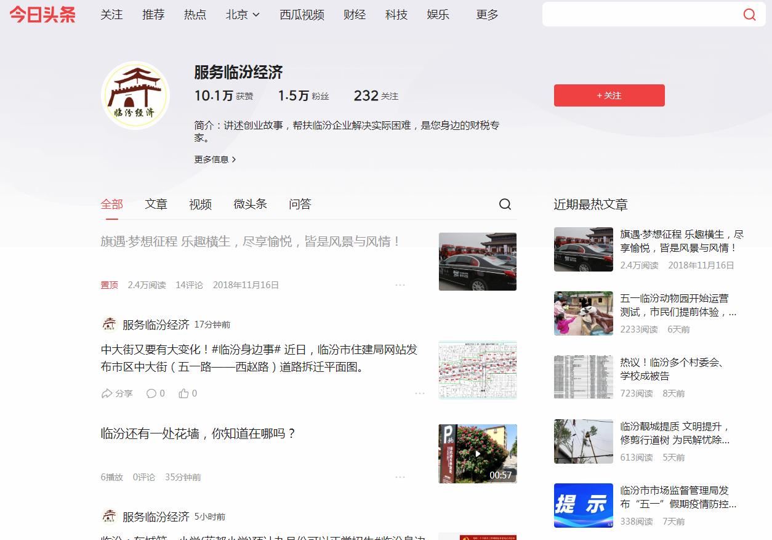Expand the 北京 city dropdown
772x540 pixels.
point(243,15)
